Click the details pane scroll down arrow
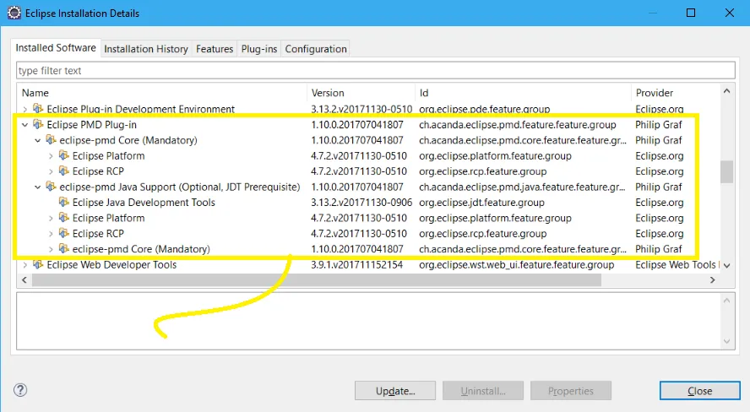750x412 pixels. pyautogui.click(x=726, y=341)
